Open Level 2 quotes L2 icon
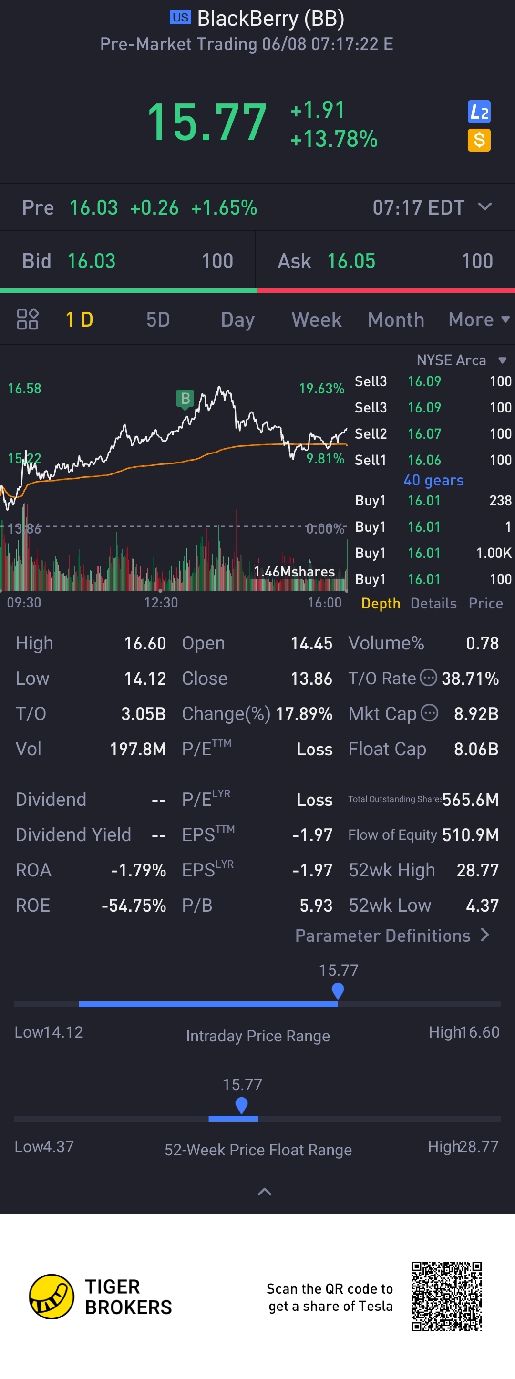The image size is (515, 1379). [479, 112]
